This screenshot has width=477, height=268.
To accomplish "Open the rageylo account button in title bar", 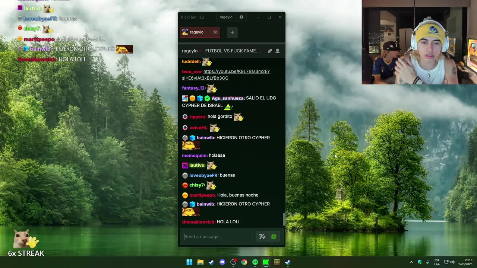I will pyautogui.click(x=226, y=17).
